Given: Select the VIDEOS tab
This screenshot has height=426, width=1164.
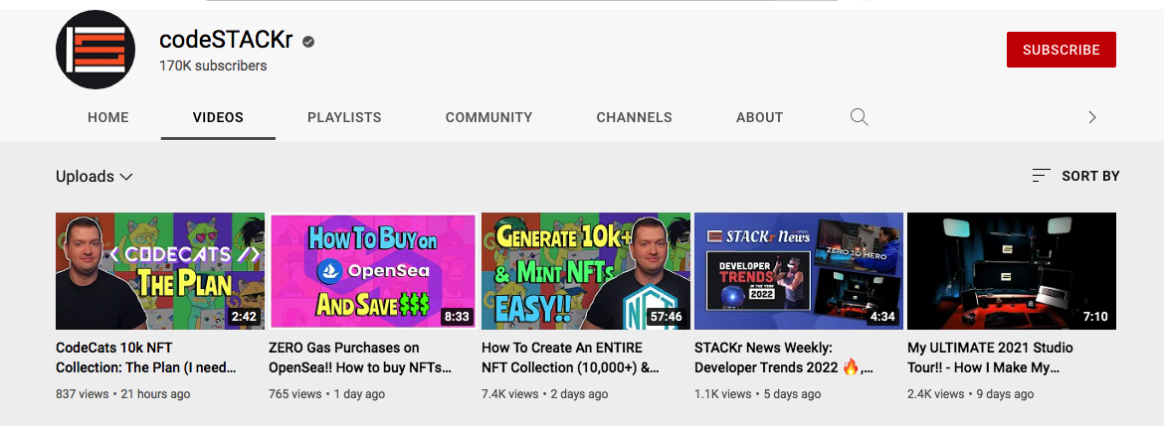Looking at the screenshot, I should 218,117.
